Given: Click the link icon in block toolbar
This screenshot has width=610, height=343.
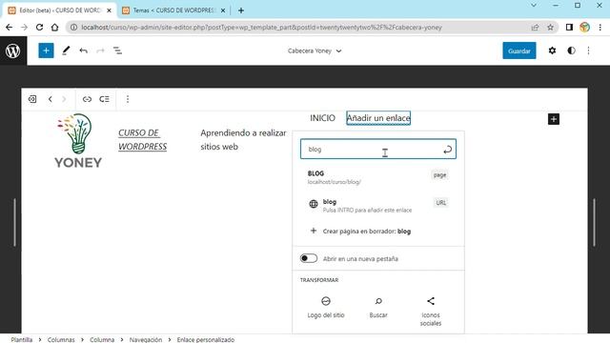Looking at the screenshot, I should [87, 99].
